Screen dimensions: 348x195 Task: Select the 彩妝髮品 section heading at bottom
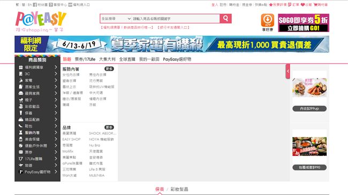click(179, 189)
